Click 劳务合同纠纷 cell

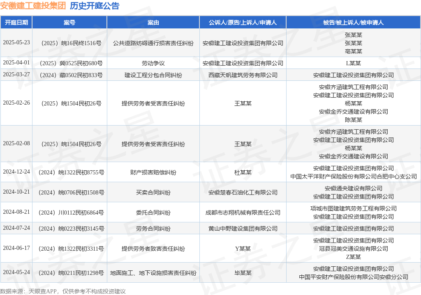pos(153,229)
